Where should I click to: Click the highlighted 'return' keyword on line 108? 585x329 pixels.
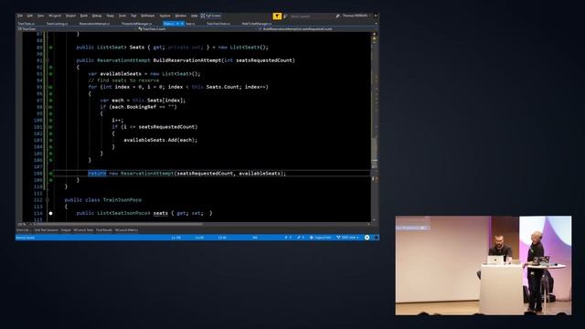click(97, 173)
